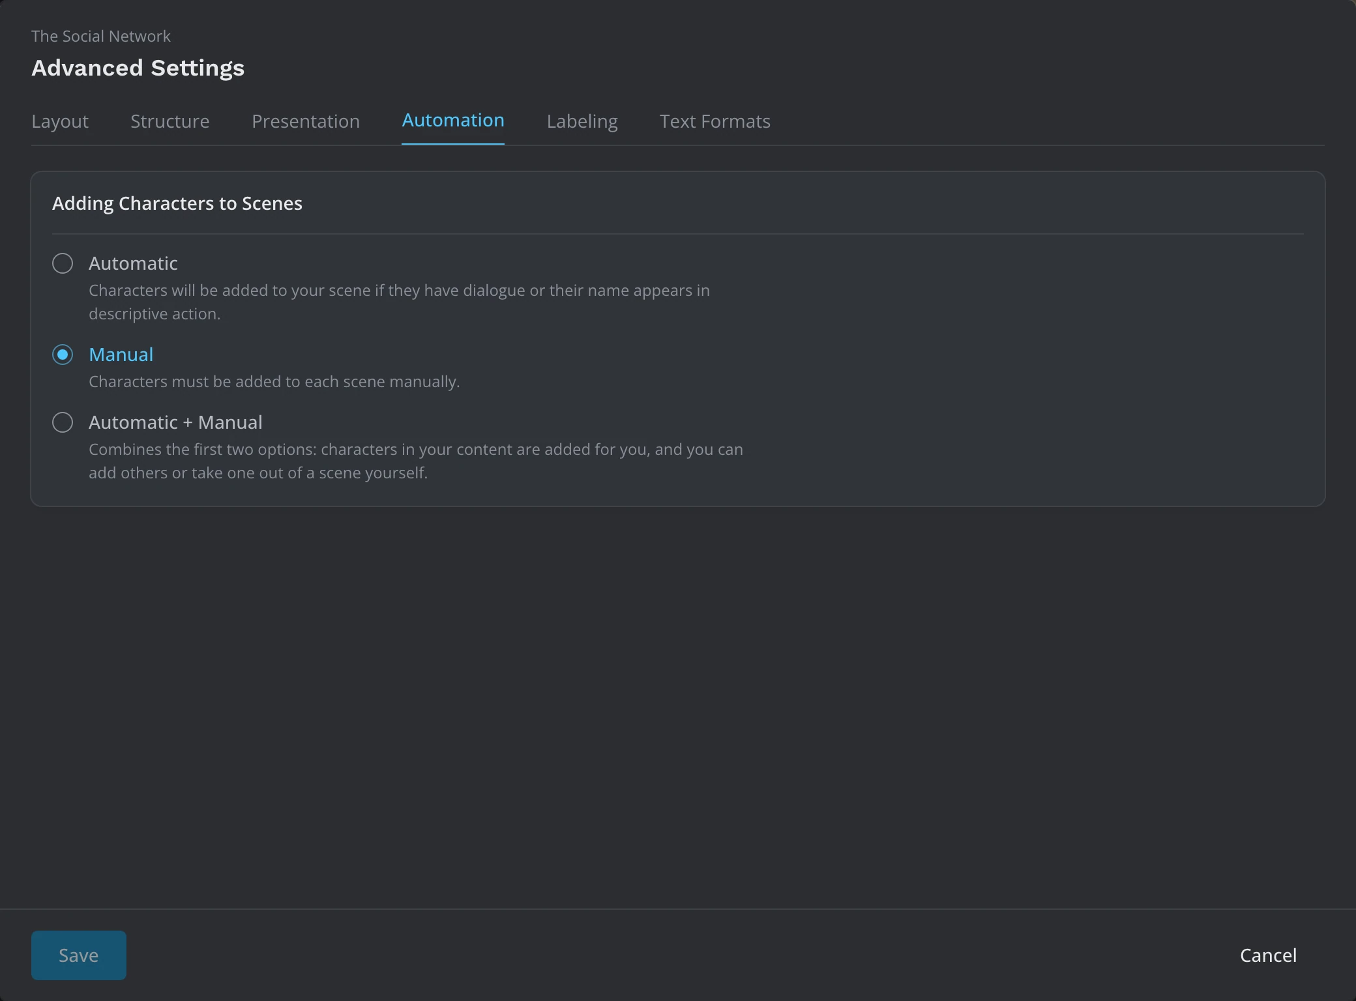Switch to the Labeling tab
The height and width of the screenshot is (1001, 1356).
click(582, 121)
